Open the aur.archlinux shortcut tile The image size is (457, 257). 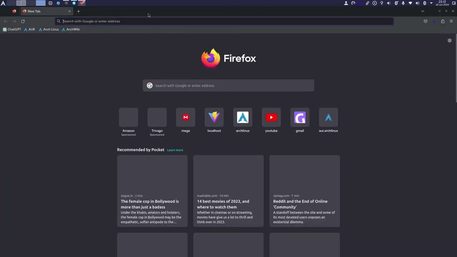(x=328, y=121)
